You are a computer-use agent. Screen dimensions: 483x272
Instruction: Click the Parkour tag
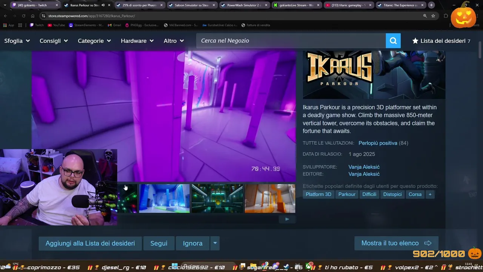coord(347,194)
